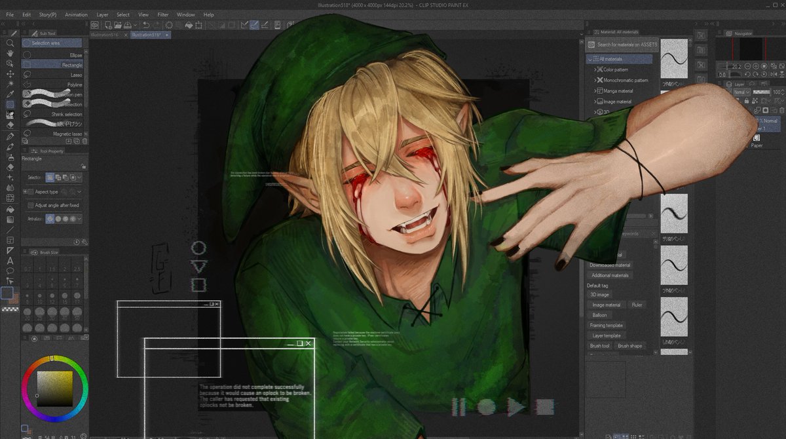Select the Balloon tool
The width and height of the screenshot is (786, 439).
pyautogui.click(x=10, y=271)
